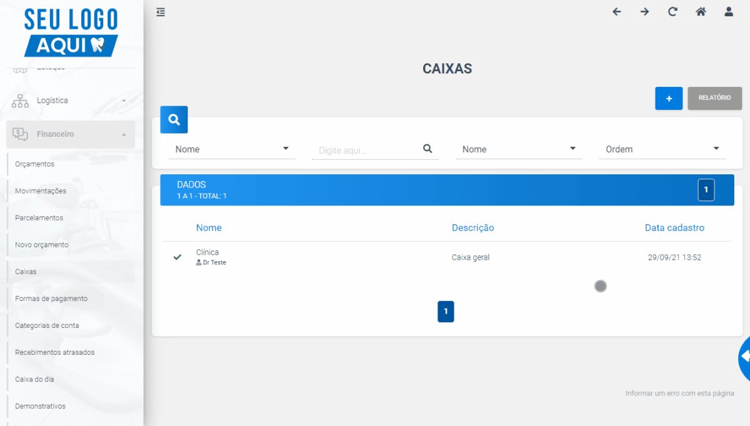
Task: Sort by the Descrição column header
Action: click(x=472, y=228)
